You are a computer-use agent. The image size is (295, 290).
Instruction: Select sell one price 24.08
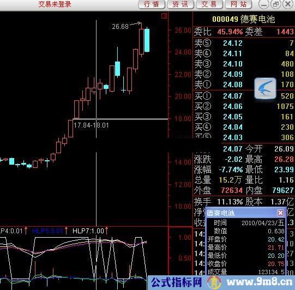click(x=233, y=84)
